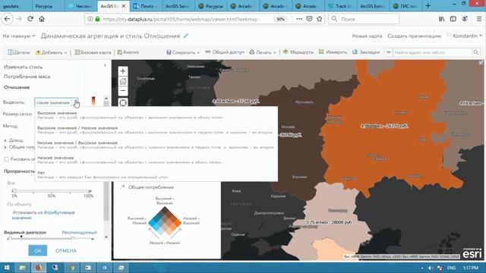
Task: Go back in browser history
Action: point(7,19)
